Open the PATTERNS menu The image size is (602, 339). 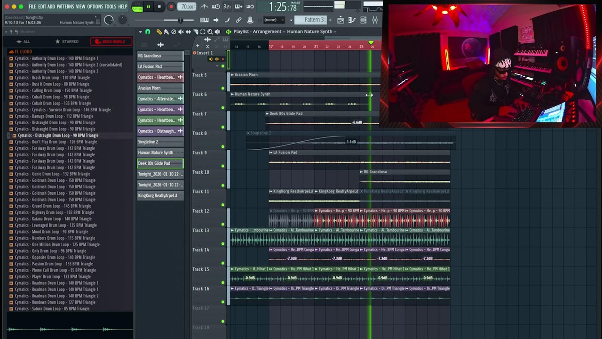(x=65, y=7)
